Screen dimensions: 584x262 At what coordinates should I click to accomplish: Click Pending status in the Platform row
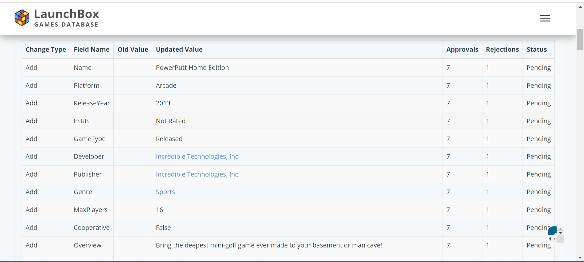pos(539,86)
